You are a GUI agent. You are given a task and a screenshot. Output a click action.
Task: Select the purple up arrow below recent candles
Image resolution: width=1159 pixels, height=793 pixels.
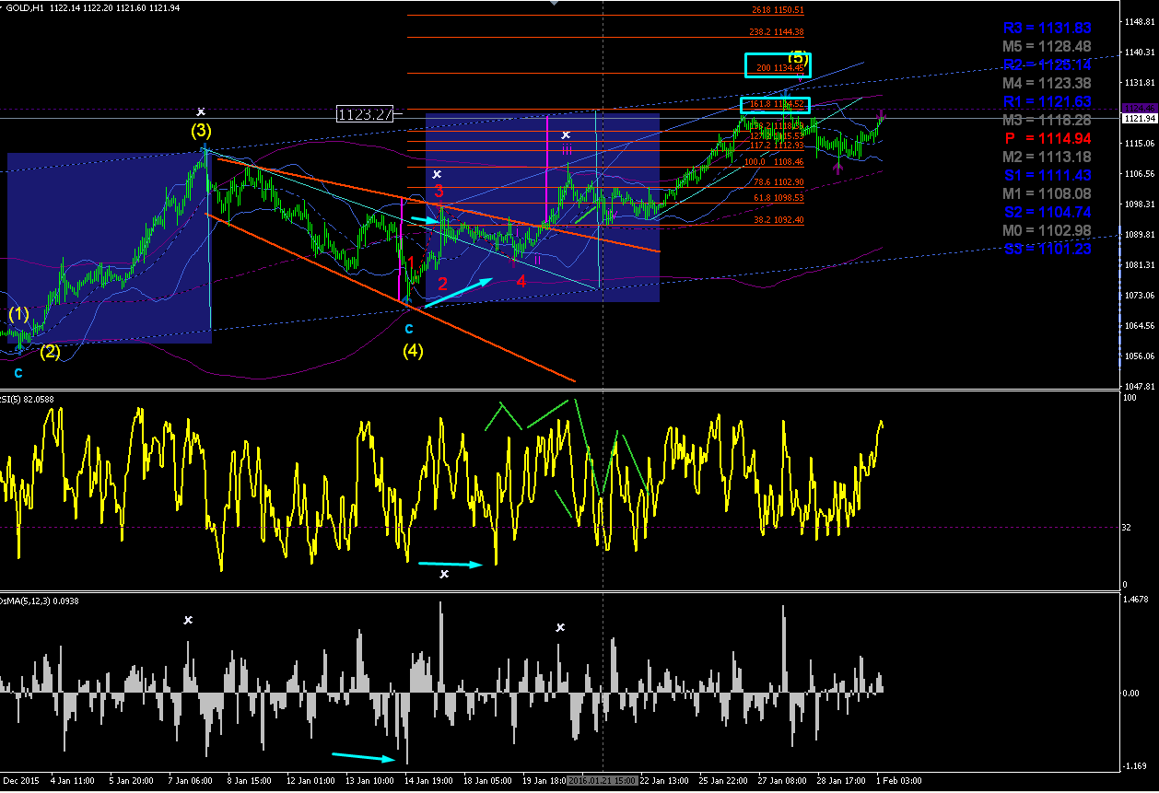point(837,169)
